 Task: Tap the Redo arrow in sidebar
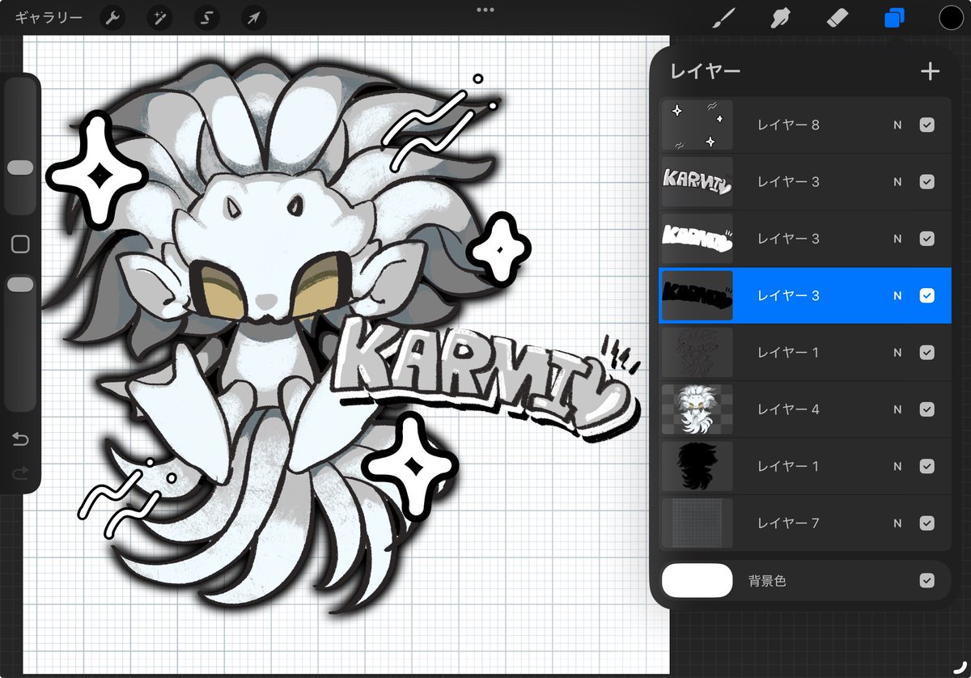20,473
